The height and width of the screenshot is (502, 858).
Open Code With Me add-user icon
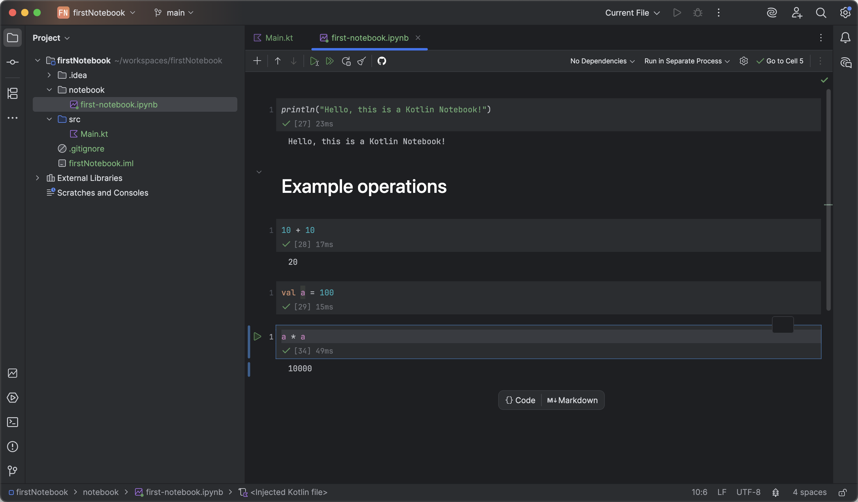(x=797, y=13)
